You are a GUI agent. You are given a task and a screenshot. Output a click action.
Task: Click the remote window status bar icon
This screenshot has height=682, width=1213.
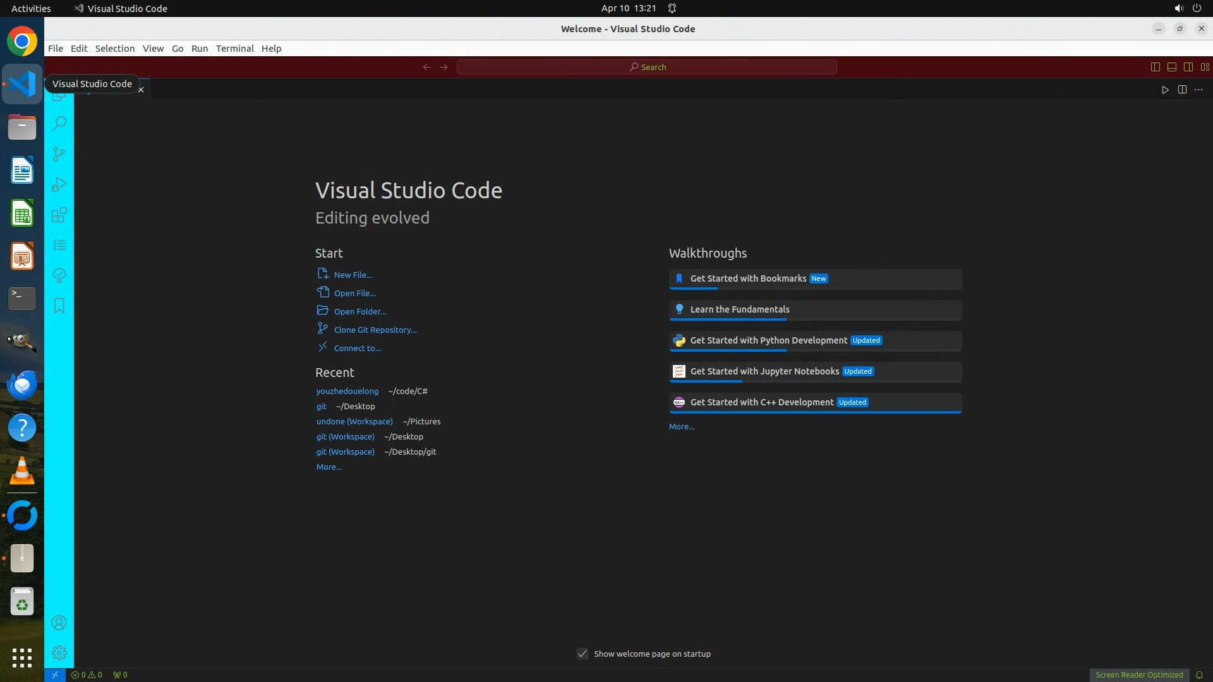tap(55, 674)
